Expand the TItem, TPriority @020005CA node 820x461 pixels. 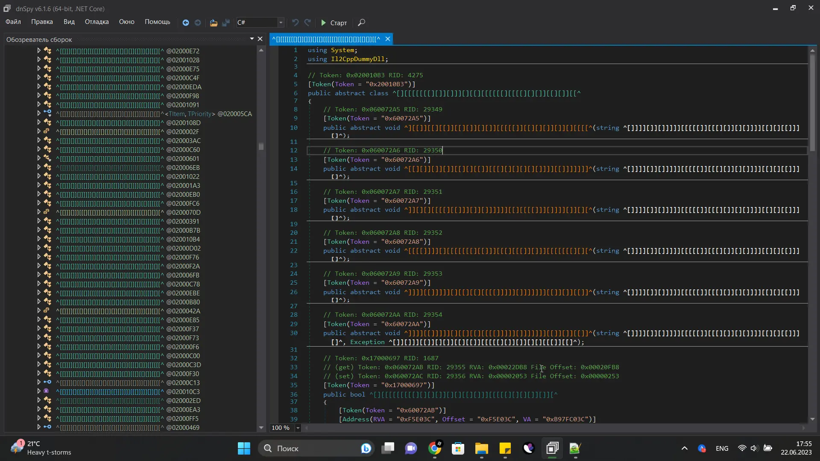[39, 114]
